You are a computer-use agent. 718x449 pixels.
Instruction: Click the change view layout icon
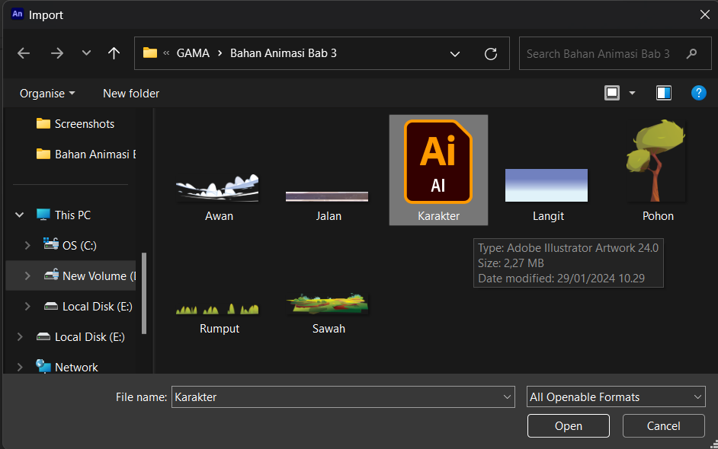(x=612, y=94)
